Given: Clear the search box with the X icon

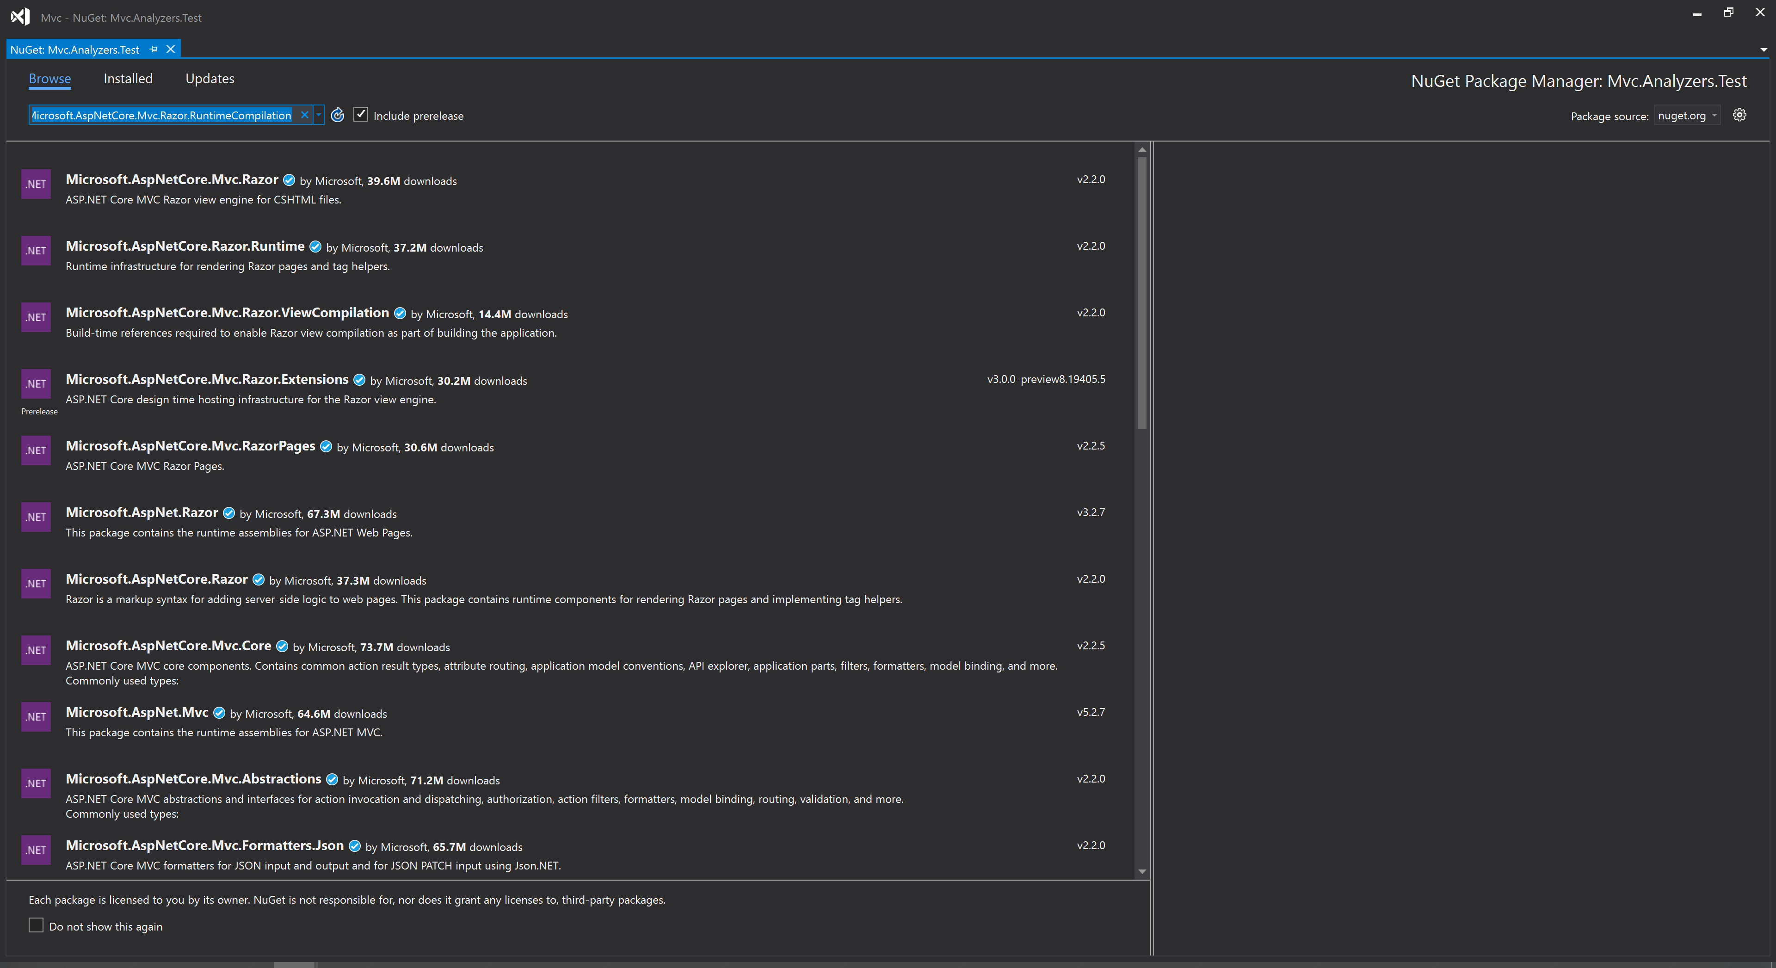Looking at the screenshot, I should tap(305, 115).
